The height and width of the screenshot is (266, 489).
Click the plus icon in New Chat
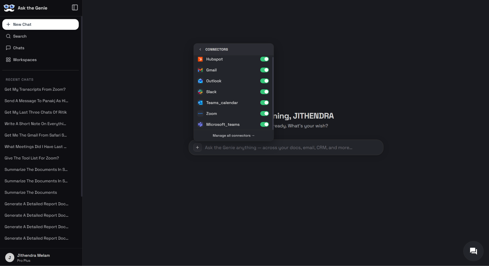pos(8,24)
